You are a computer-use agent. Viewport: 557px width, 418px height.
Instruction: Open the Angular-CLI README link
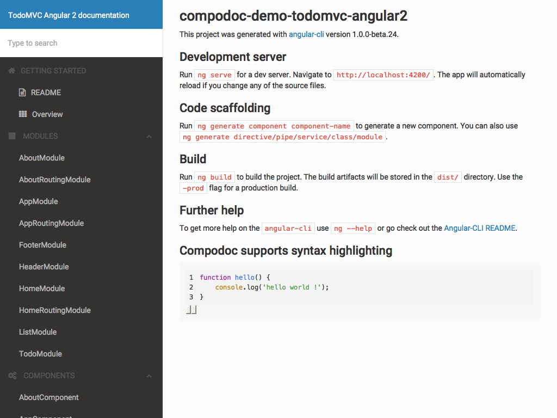pyautogui.click(x=479, y=228)
